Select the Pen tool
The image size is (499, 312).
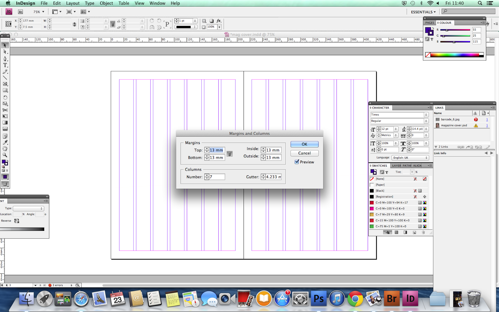[x=5, y=59]
